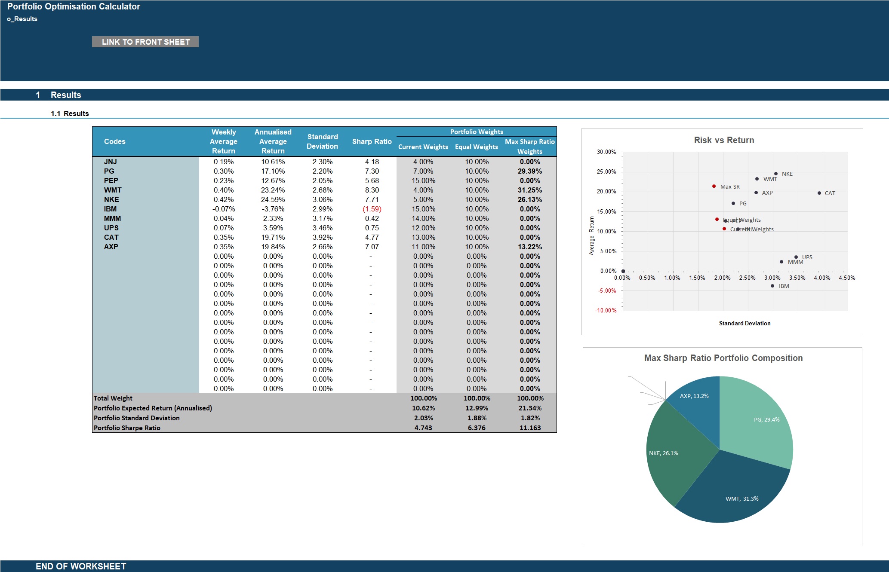Select the WMT code cell
Screen dimensions: 889x572
146,190
